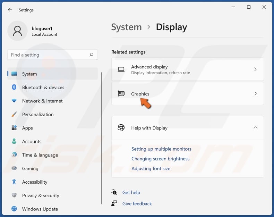The image size is (274, 217).
Task: Open Network & internet settings
Action: (53, 101)
